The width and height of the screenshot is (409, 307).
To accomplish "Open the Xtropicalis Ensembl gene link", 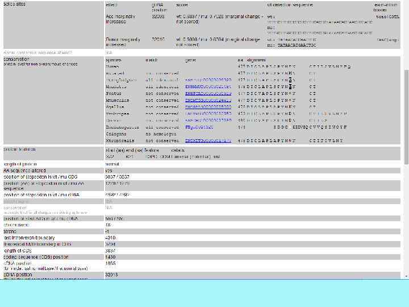I will (208, 141).
